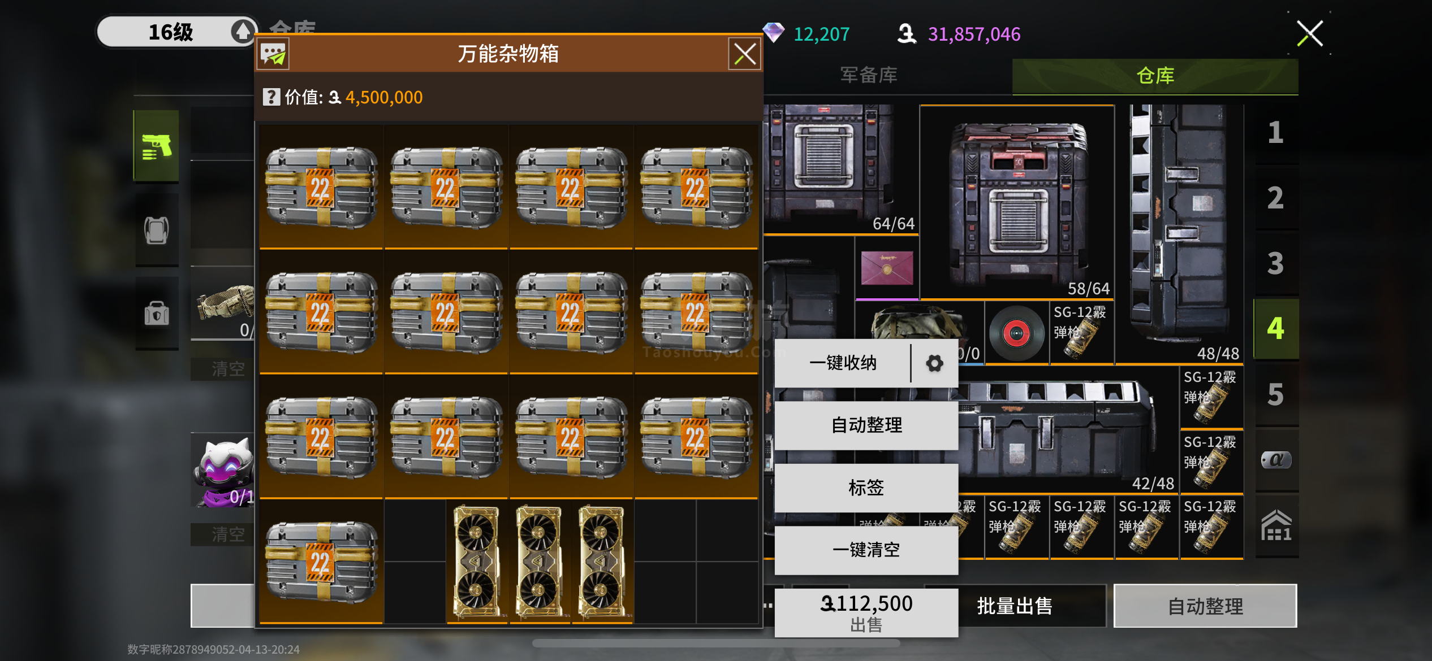Choose 标签 in the context menu
The width and height of the screenshot is (1432, 661).
click(866, 488)
